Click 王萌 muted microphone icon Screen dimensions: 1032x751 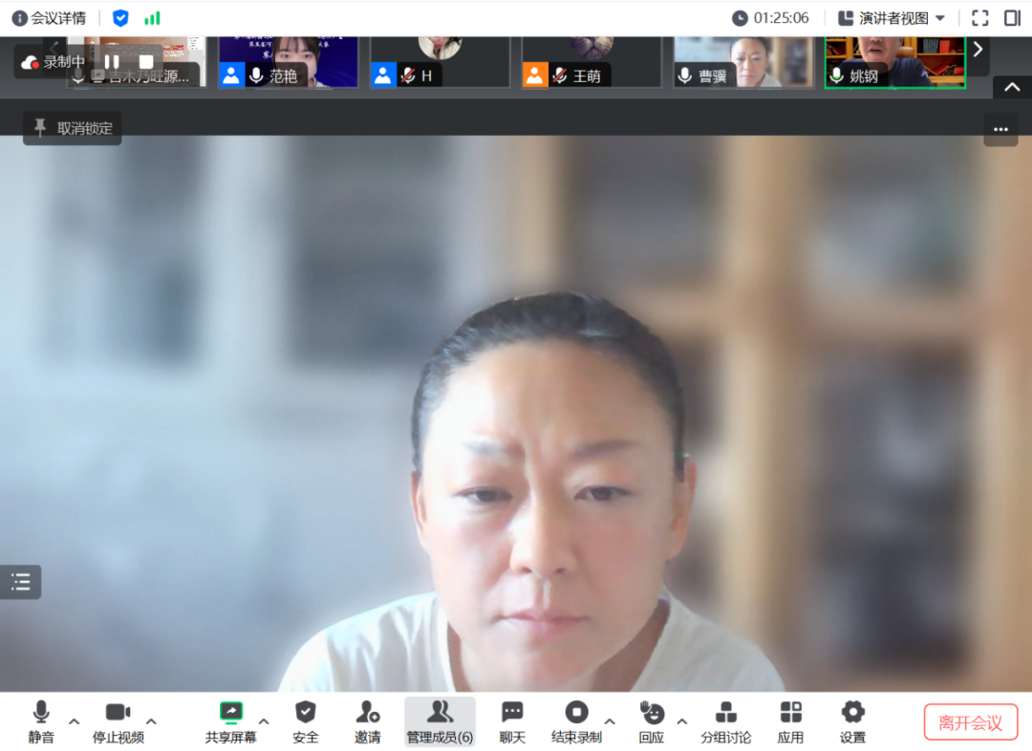point(560,75)
